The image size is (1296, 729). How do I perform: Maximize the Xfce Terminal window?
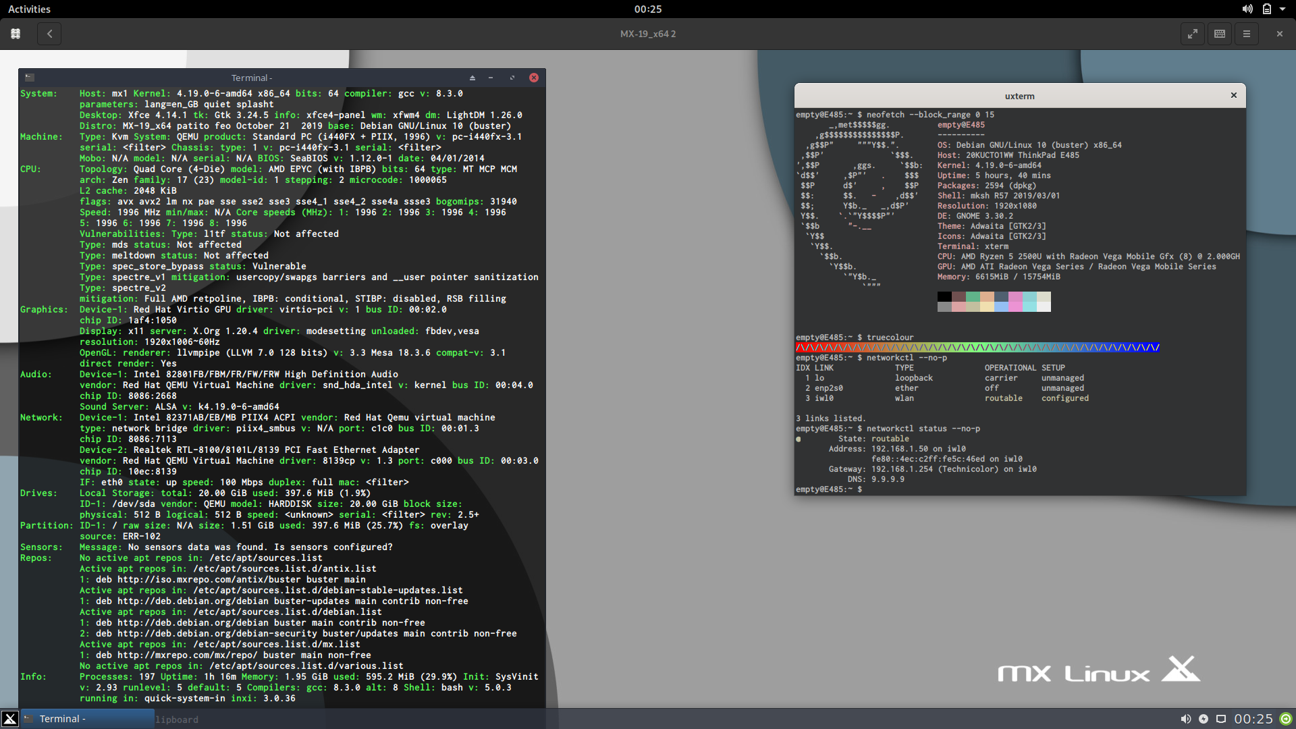tap(512, 78)
